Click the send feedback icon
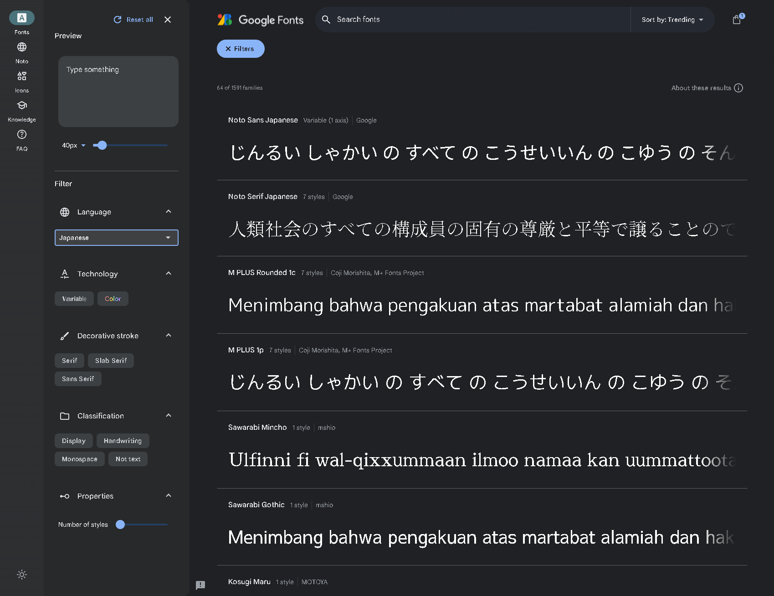The width and height of the screenshot is (774, 596). [x=200, y=585]
